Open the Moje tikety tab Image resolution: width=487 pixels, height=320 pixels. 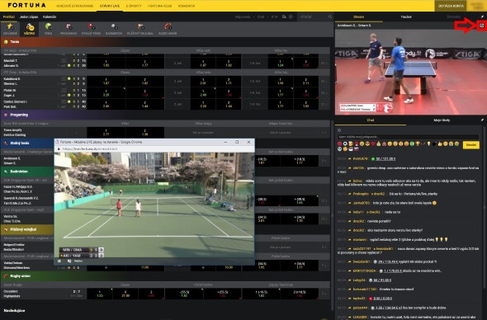442,120
